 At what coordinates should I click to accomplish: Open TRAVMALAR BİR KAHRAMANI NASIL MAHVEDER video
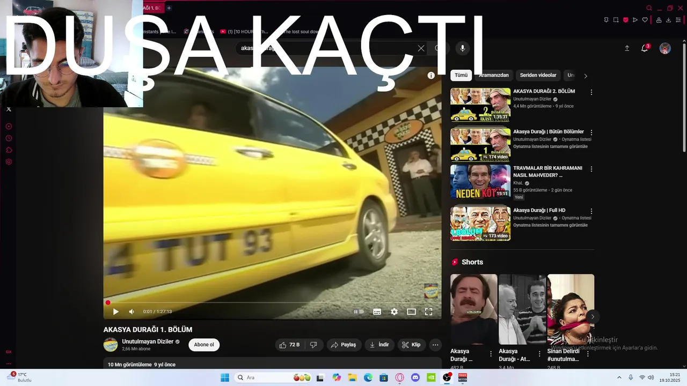(547, 172)
